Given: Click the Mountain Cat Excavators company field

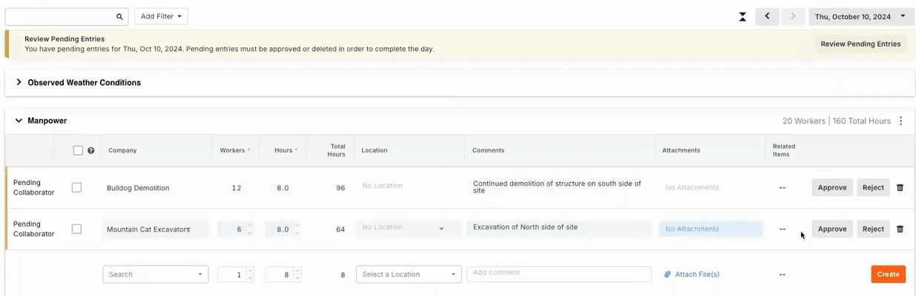Looking at the screenshot, I should pos(156,229).
